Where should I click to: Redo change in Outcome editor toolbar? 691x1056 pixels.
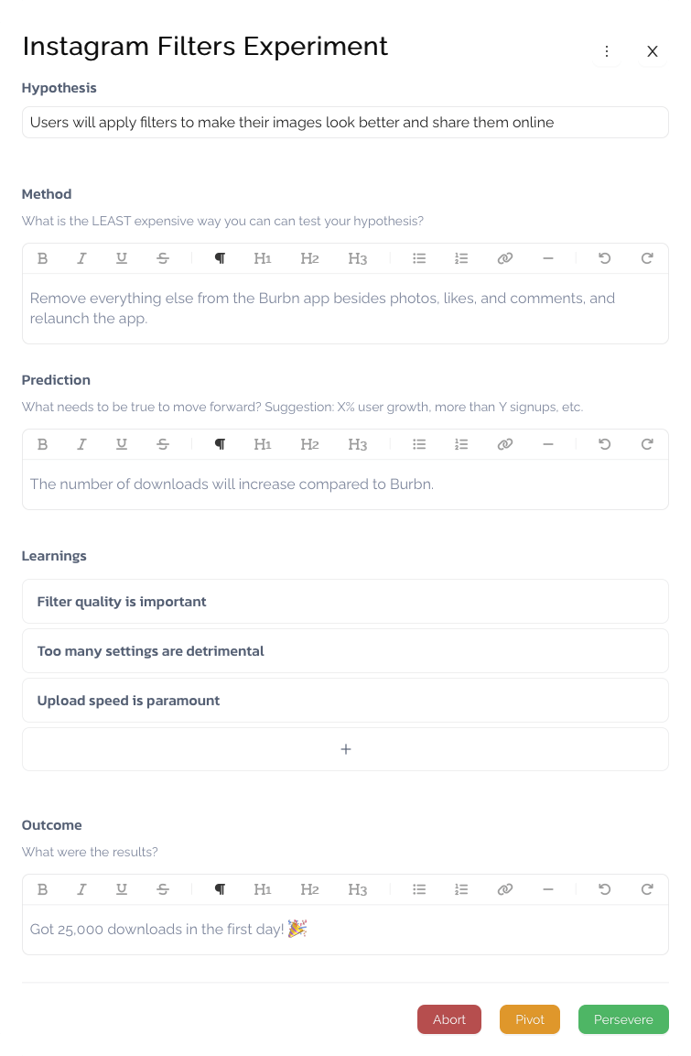[x=647, y=889]
